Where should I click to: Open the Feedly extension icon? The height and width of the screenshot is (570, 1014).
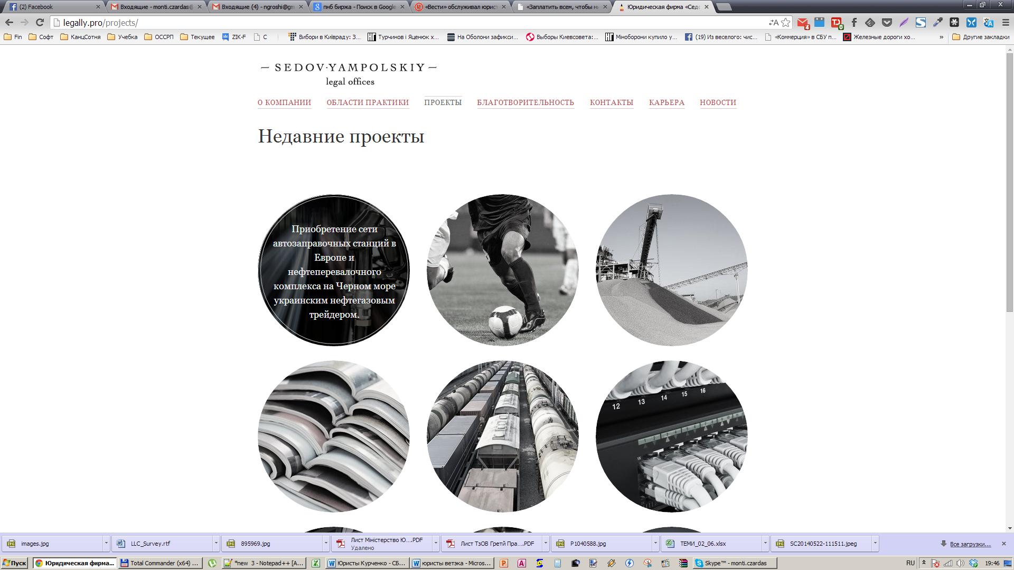[870, 22]
